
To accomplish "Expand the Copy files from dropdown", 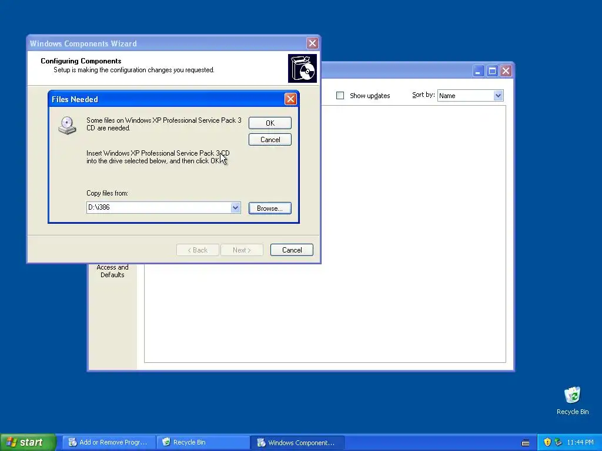I will 235,207.
